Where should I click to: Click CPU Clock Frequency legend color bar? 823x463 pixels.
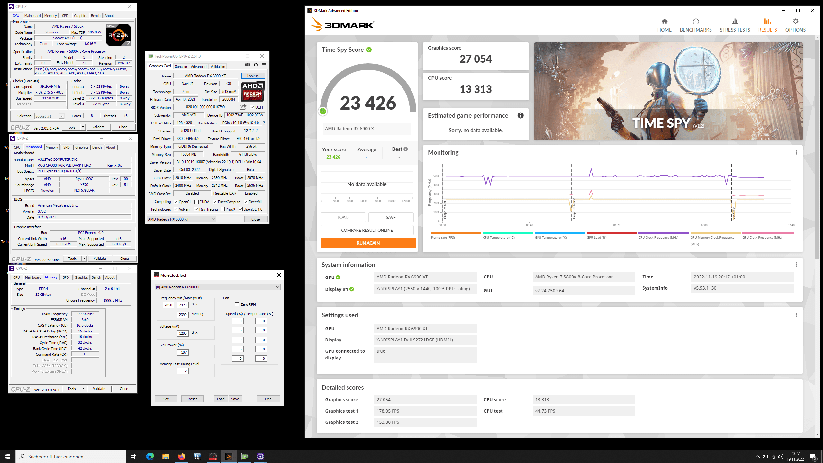(664, 233)
